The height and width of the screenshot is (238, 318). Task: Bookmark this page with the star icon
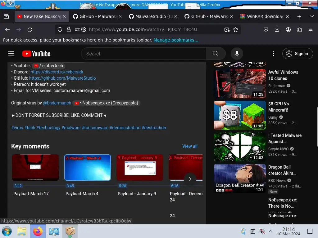click(236, 29)
